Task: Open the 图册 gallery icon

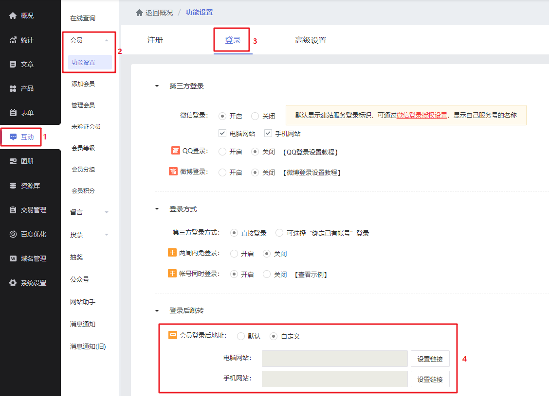Action: click(13, 161)
